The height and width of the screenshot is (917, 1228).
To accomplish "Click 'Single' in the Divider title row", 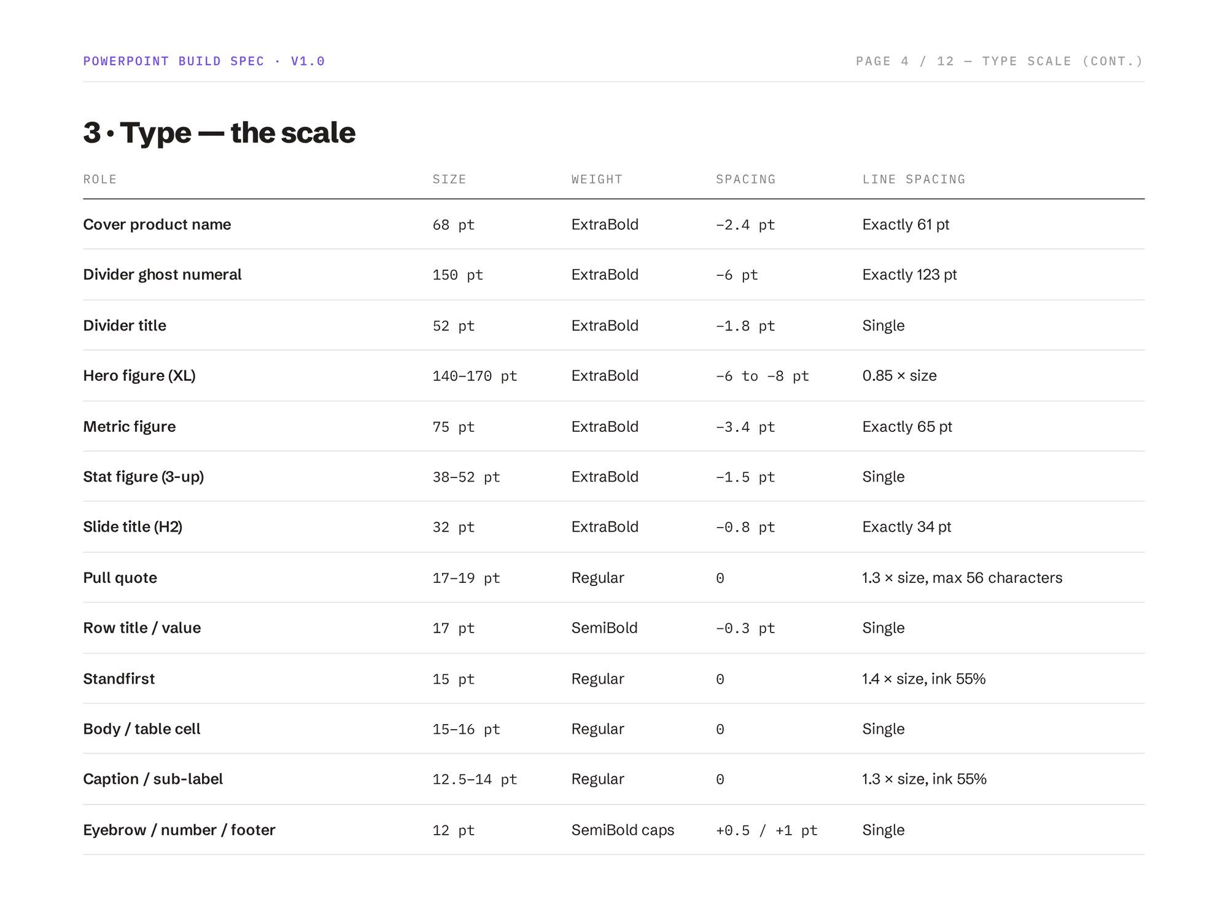I will [883, 326].
